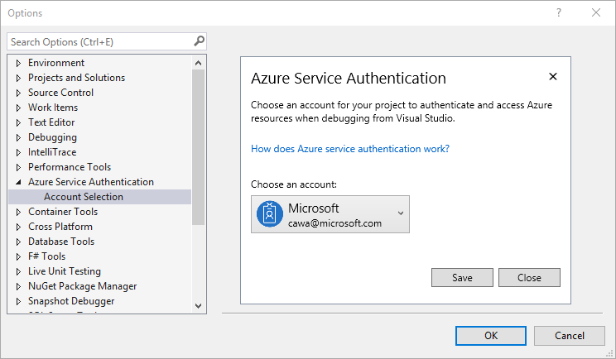Select the IntelliTrace category

52,152
